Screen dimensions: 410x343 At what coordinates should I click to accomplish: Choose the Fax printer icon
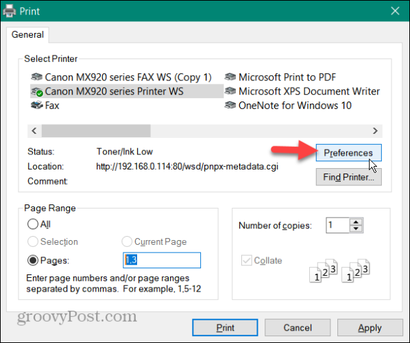(x=36, y=105)
